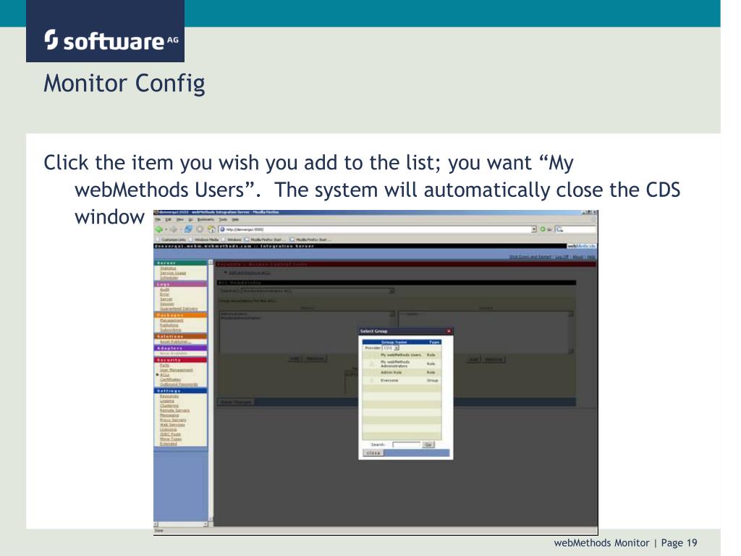741x556 pixels.
Task: Open the Publishing link under Packages
Action: 169,325
